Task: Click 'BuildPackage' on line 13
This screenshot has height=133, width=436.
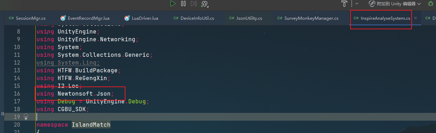Action: (96, 70)
